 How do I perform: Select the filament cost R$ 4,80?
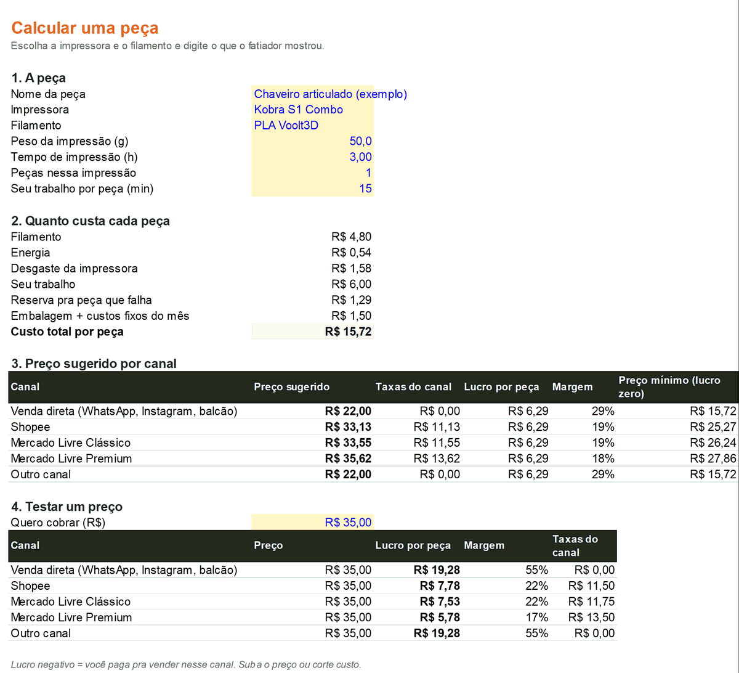tap(351, 237)
